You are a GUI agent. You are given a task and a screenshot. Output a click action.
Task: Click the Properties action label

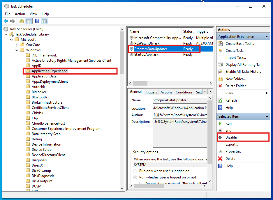pos(233,151)
